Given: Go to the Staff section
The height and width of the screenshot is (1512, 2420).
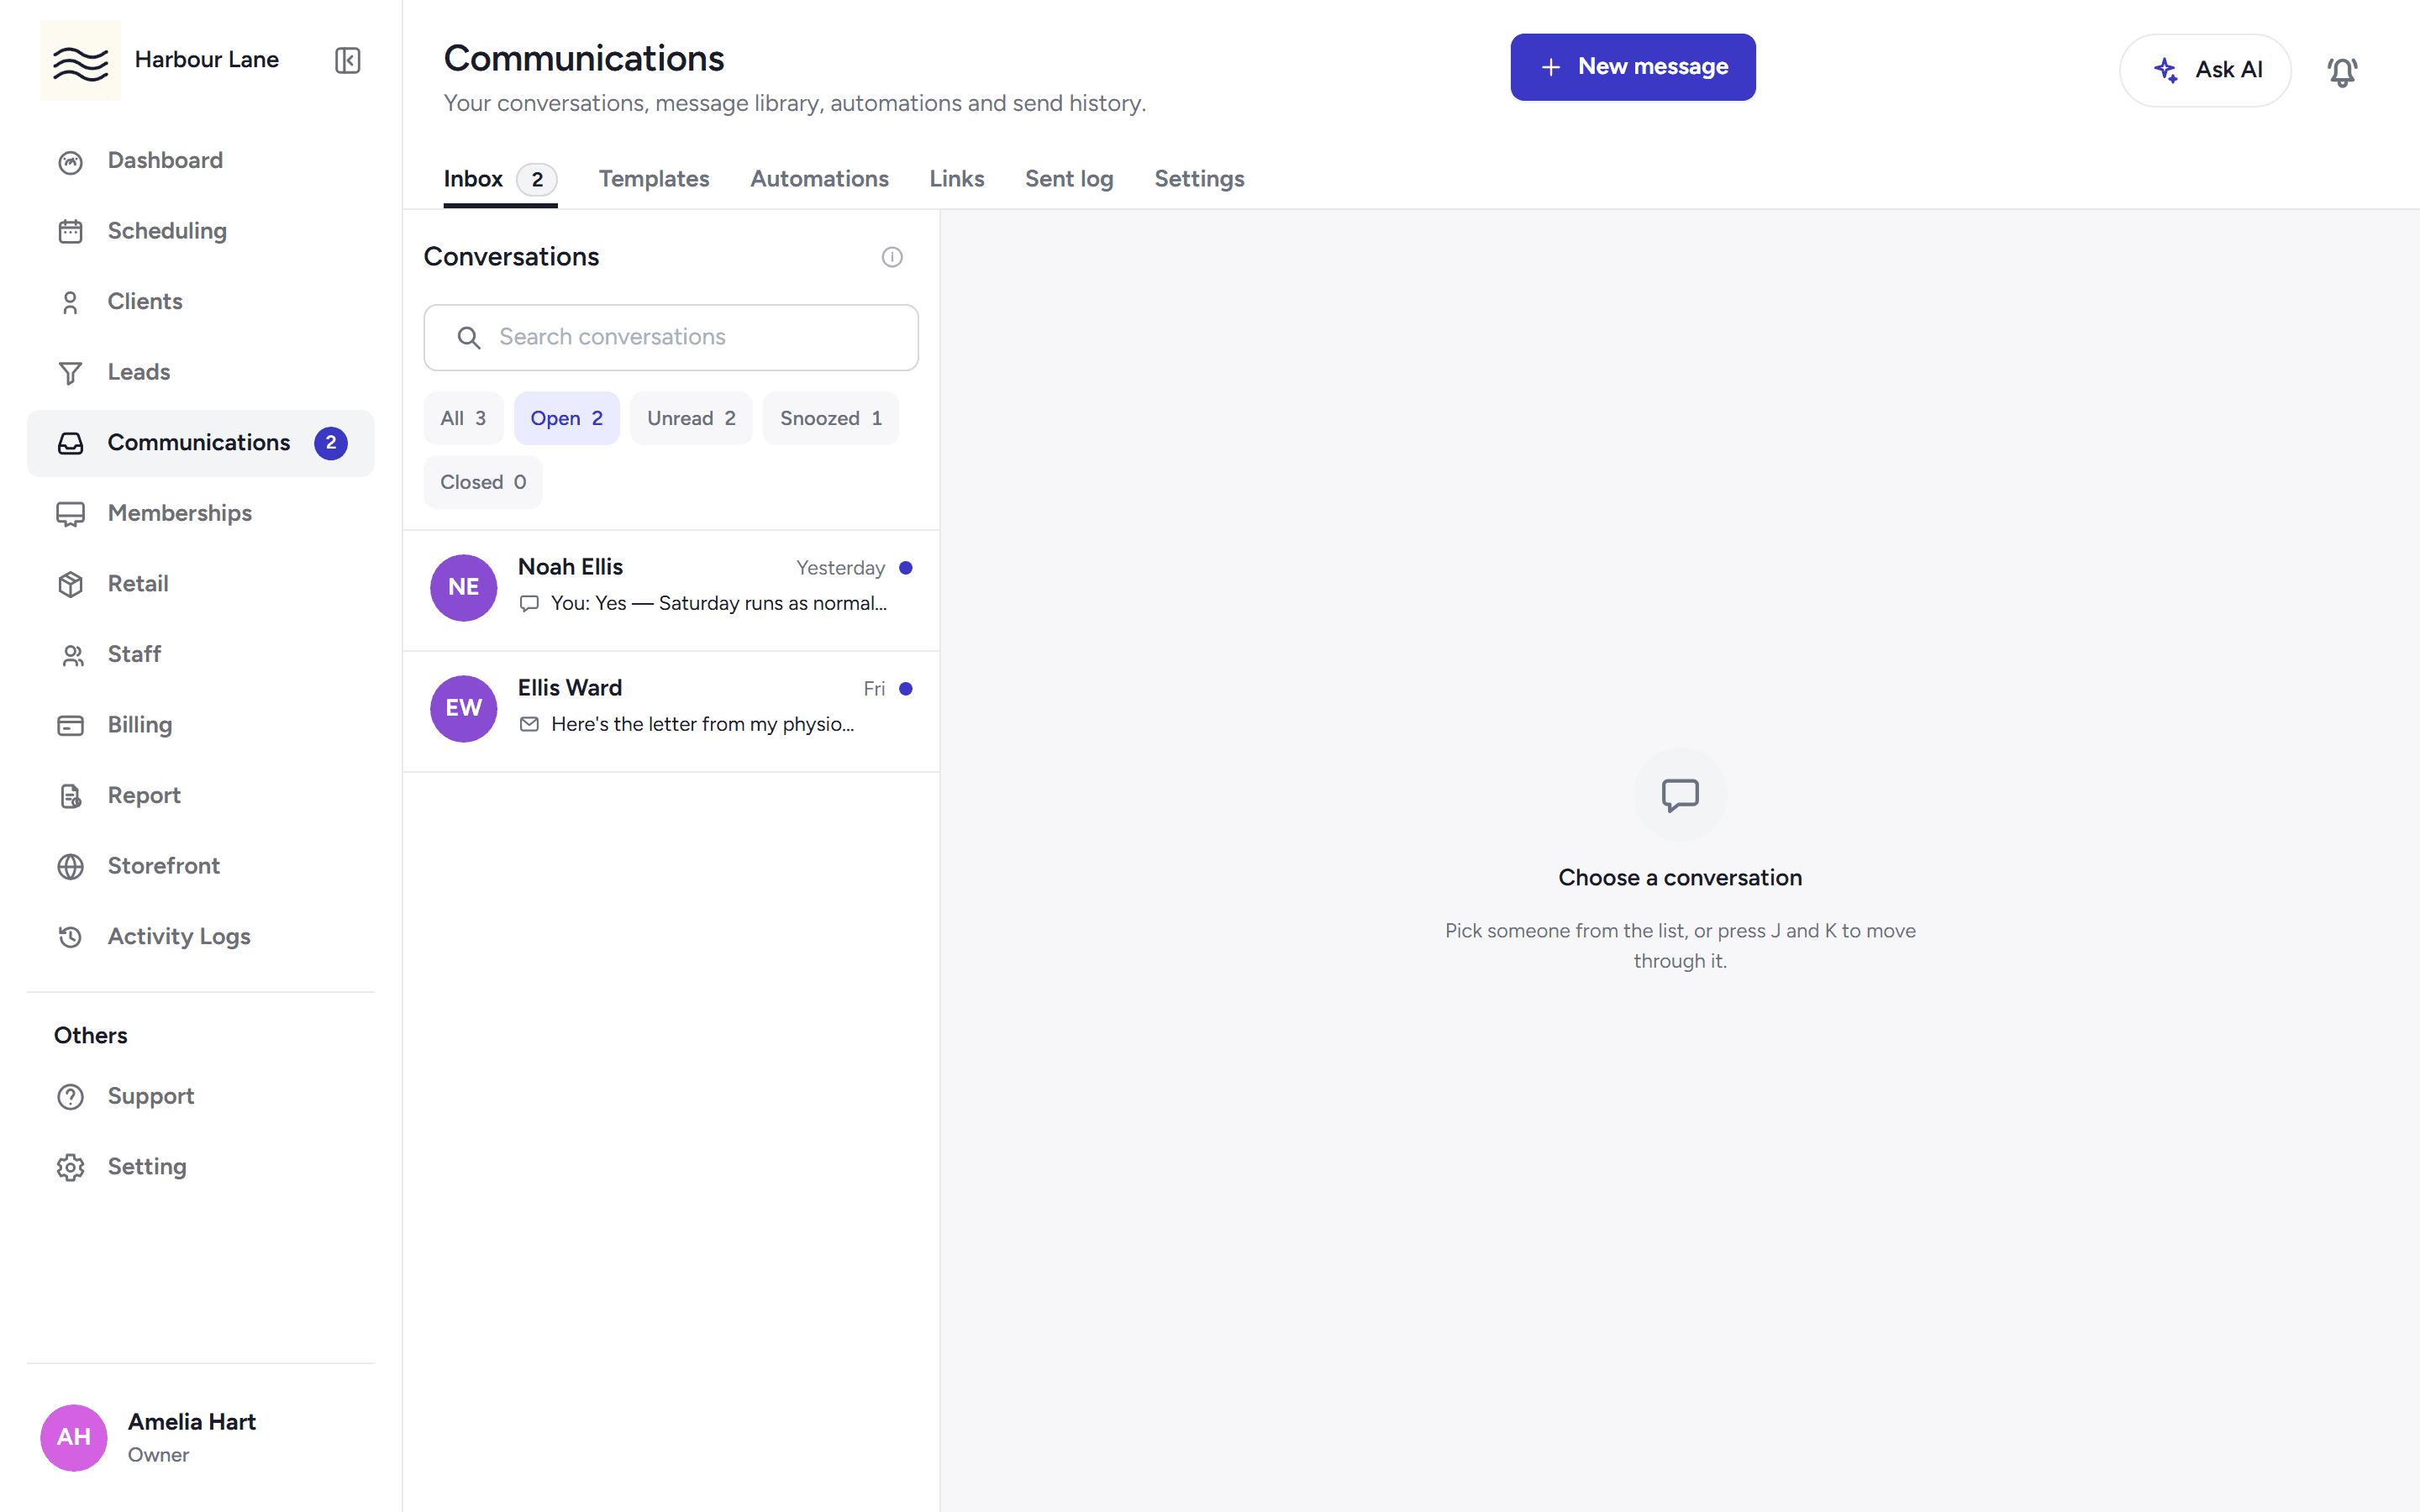Looking at the screenshot, I should point(200,654).
